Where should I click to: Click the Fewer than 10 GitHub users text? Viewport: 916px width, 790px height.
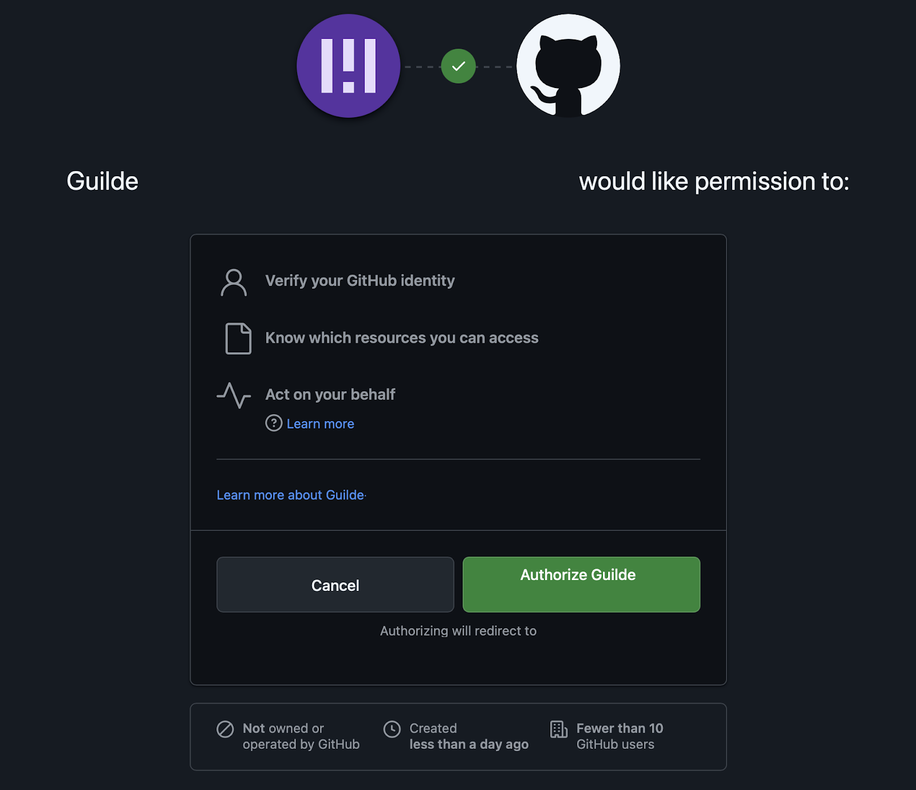pos(619,736)
